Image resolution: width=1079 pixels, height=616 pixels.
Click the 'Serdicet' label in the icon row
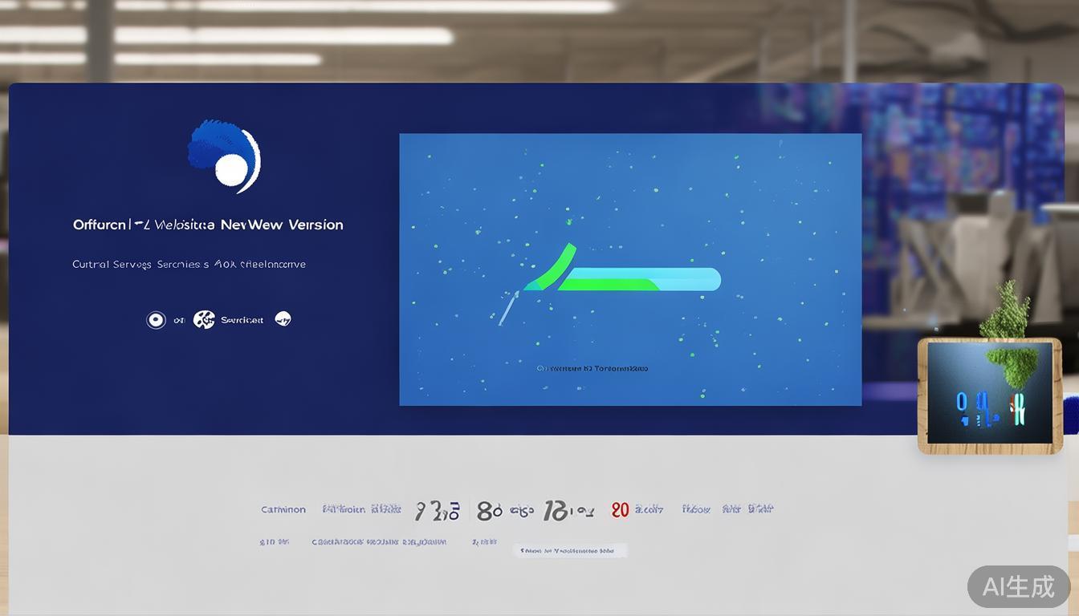click(242, 320)
